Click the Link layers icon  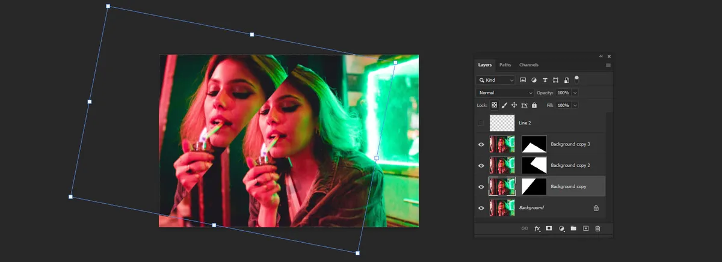(525, 228)
